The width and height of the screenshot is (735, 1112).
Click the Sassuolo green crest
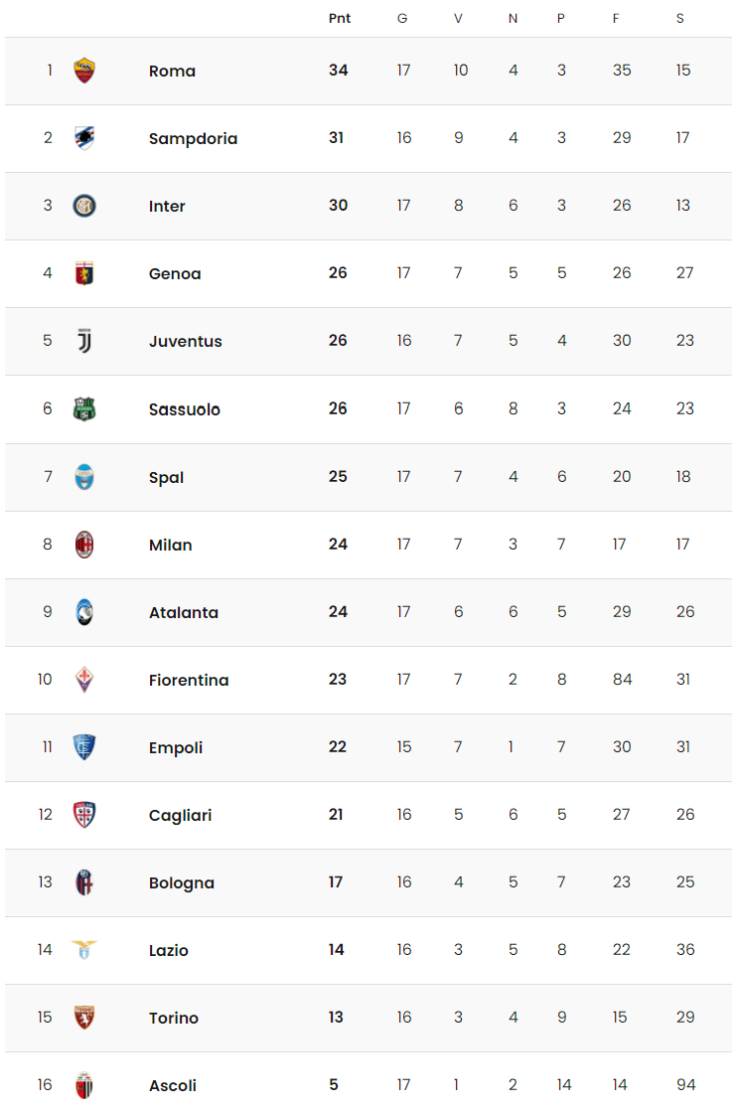click(x=84, y=409)
